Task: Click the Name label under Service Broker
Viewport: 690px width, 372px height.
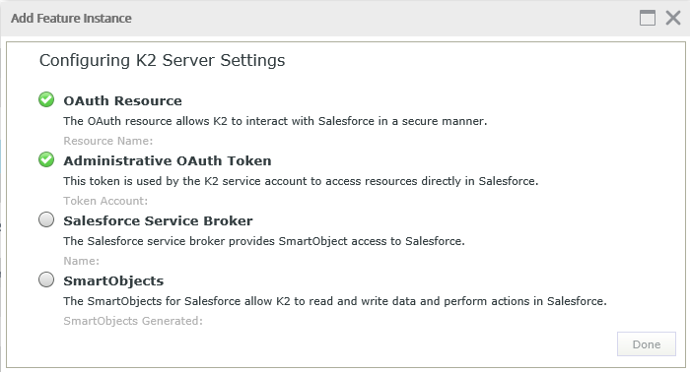Action: coord(82,261)
